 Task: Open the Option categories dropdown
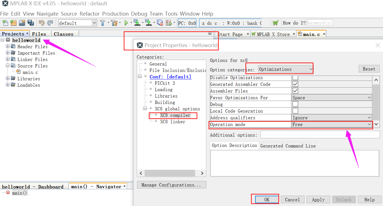286,69
